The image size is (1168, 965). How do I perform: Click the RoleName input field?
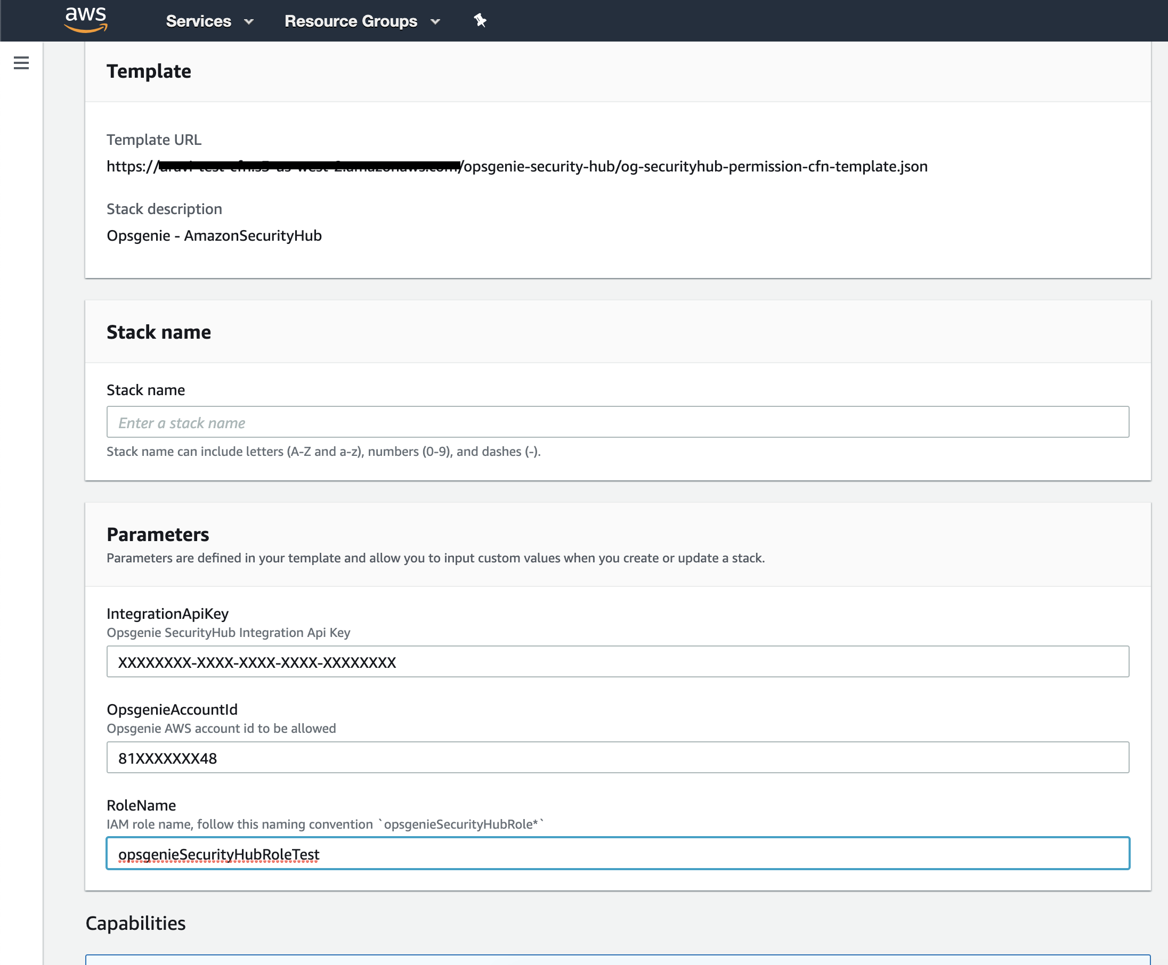click(618, 853)
